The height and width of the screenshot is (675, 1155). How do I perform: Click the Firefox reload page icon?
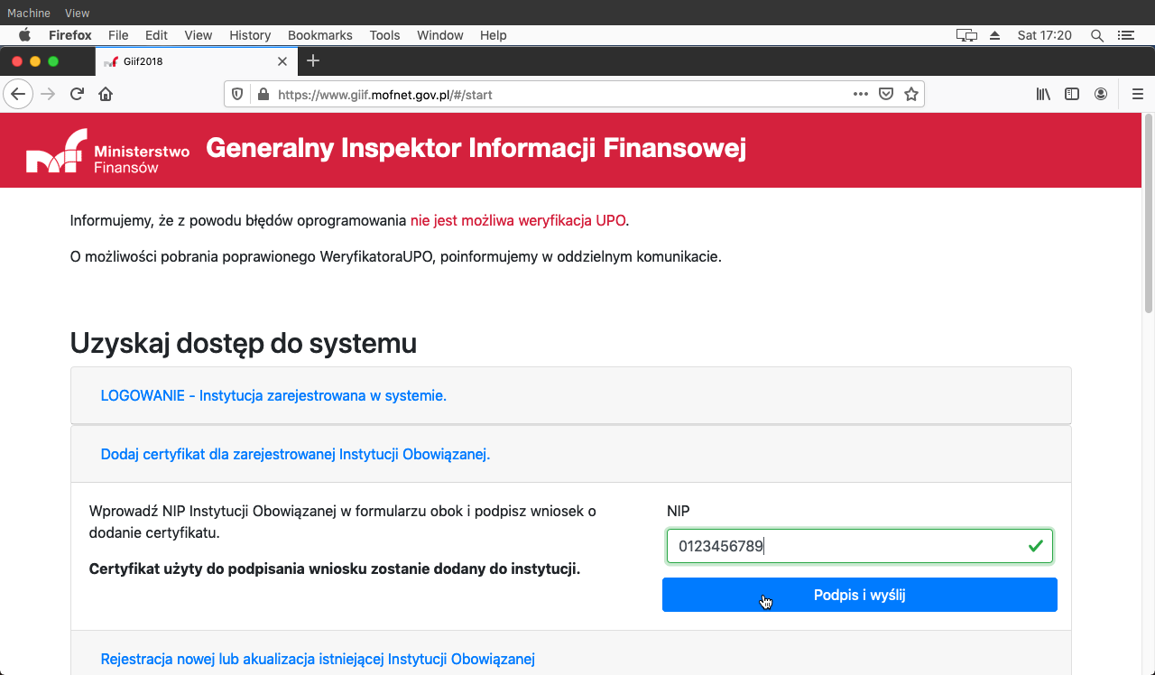(78, 94)
